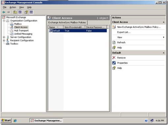This screenshot has height=125, width=168.
Task: Click the Default policy row icon
Action: 51,31
